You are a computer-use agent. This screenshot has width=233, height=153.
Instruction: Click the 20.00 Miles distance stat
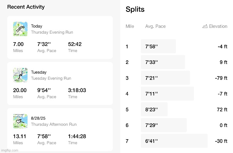point(20,93)
